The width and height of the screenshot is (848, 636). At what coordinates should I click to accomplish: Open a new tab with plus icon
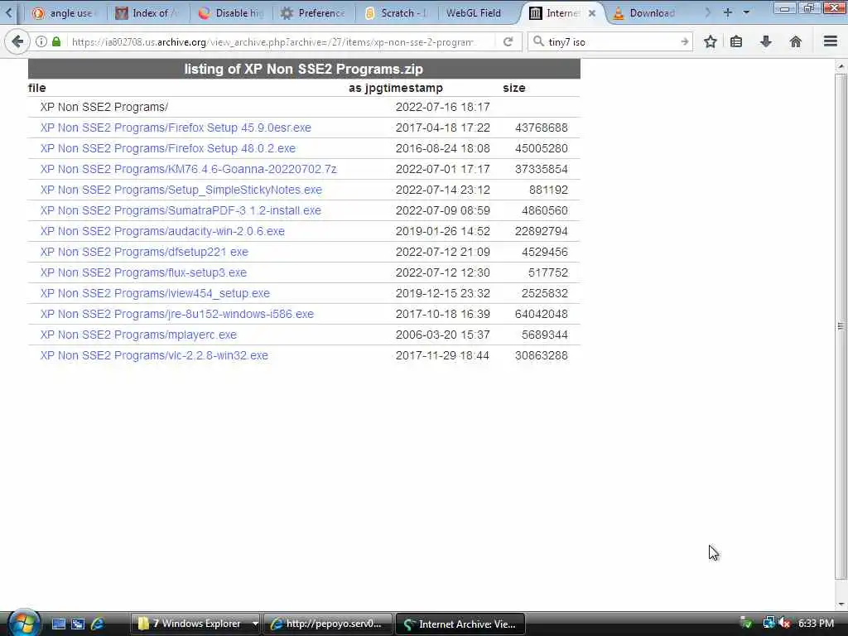point(727,12)
